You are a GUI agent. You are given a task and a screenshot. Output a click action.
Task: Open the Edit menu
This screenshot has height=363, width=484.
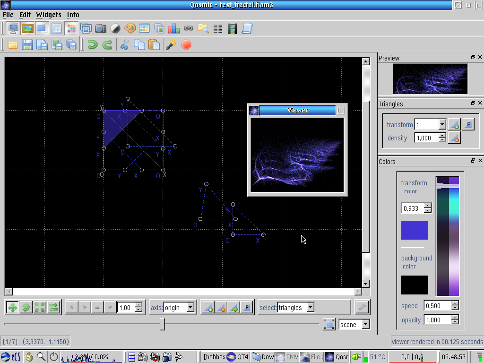25,15
